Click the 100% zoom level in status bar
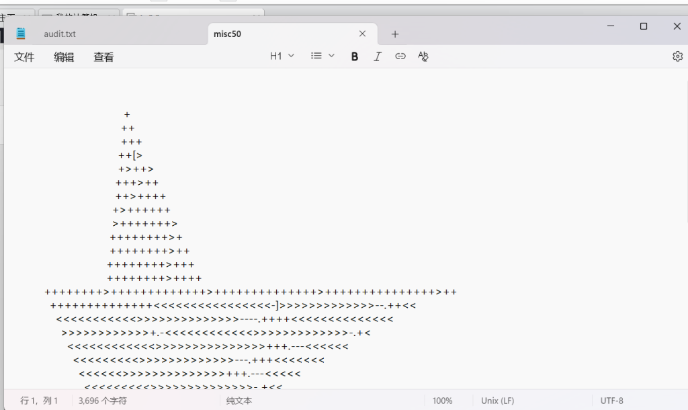 442,401
